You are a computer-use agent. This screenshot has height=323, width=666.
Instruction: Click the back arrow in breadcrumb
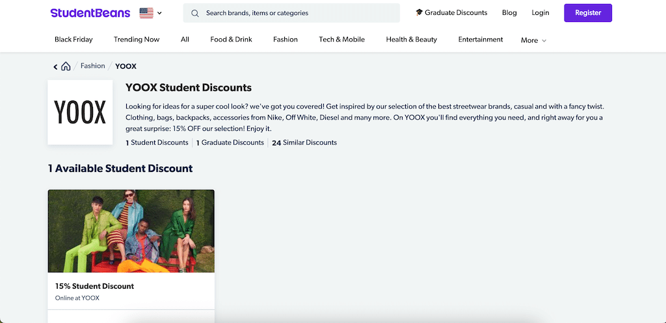[55, 66]
